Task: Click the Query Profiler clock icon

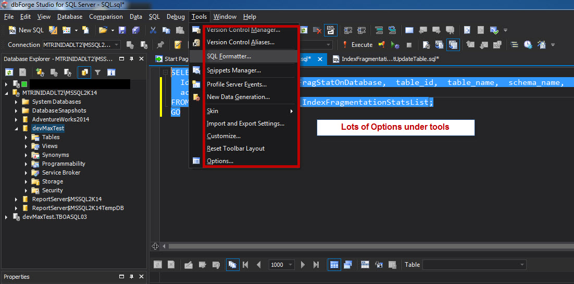Action: click(x=528, y=45)
